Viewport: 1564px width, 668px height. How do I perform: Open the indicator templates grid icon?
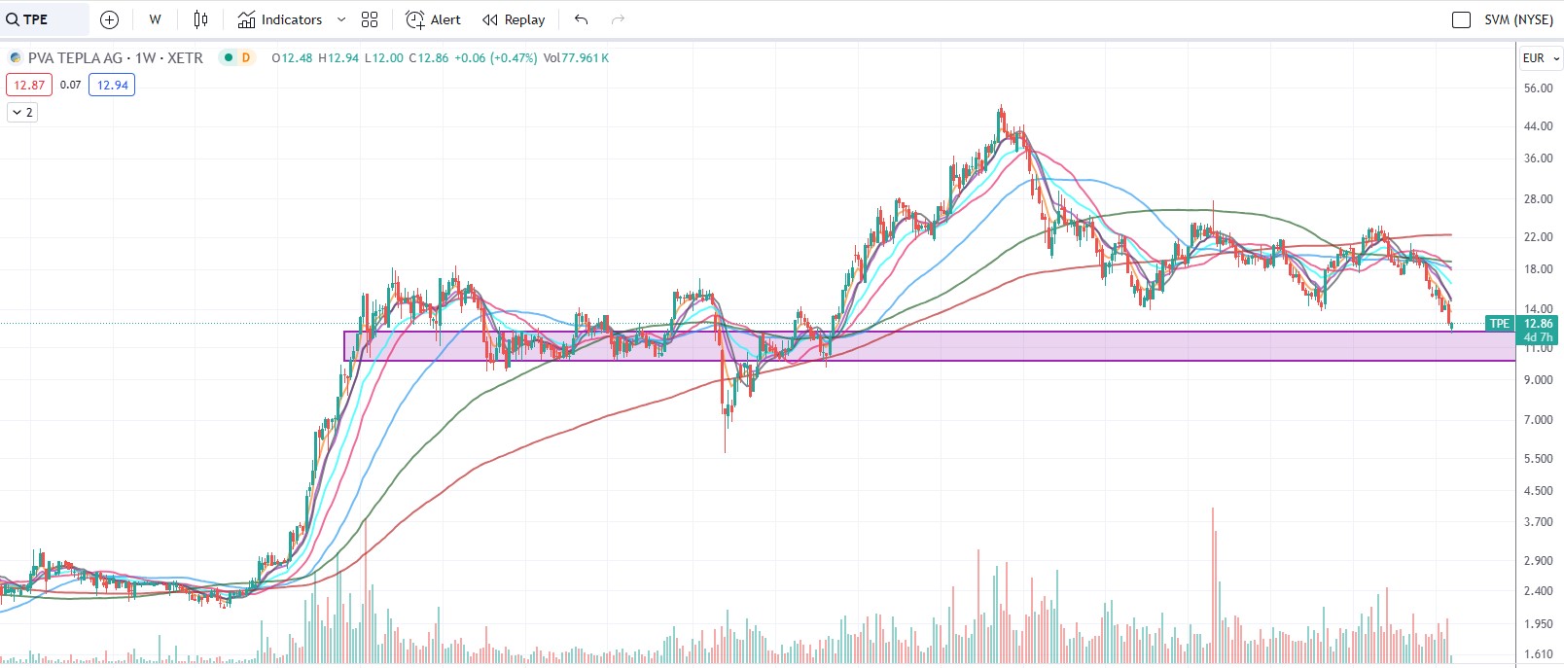tap(370, 19)
